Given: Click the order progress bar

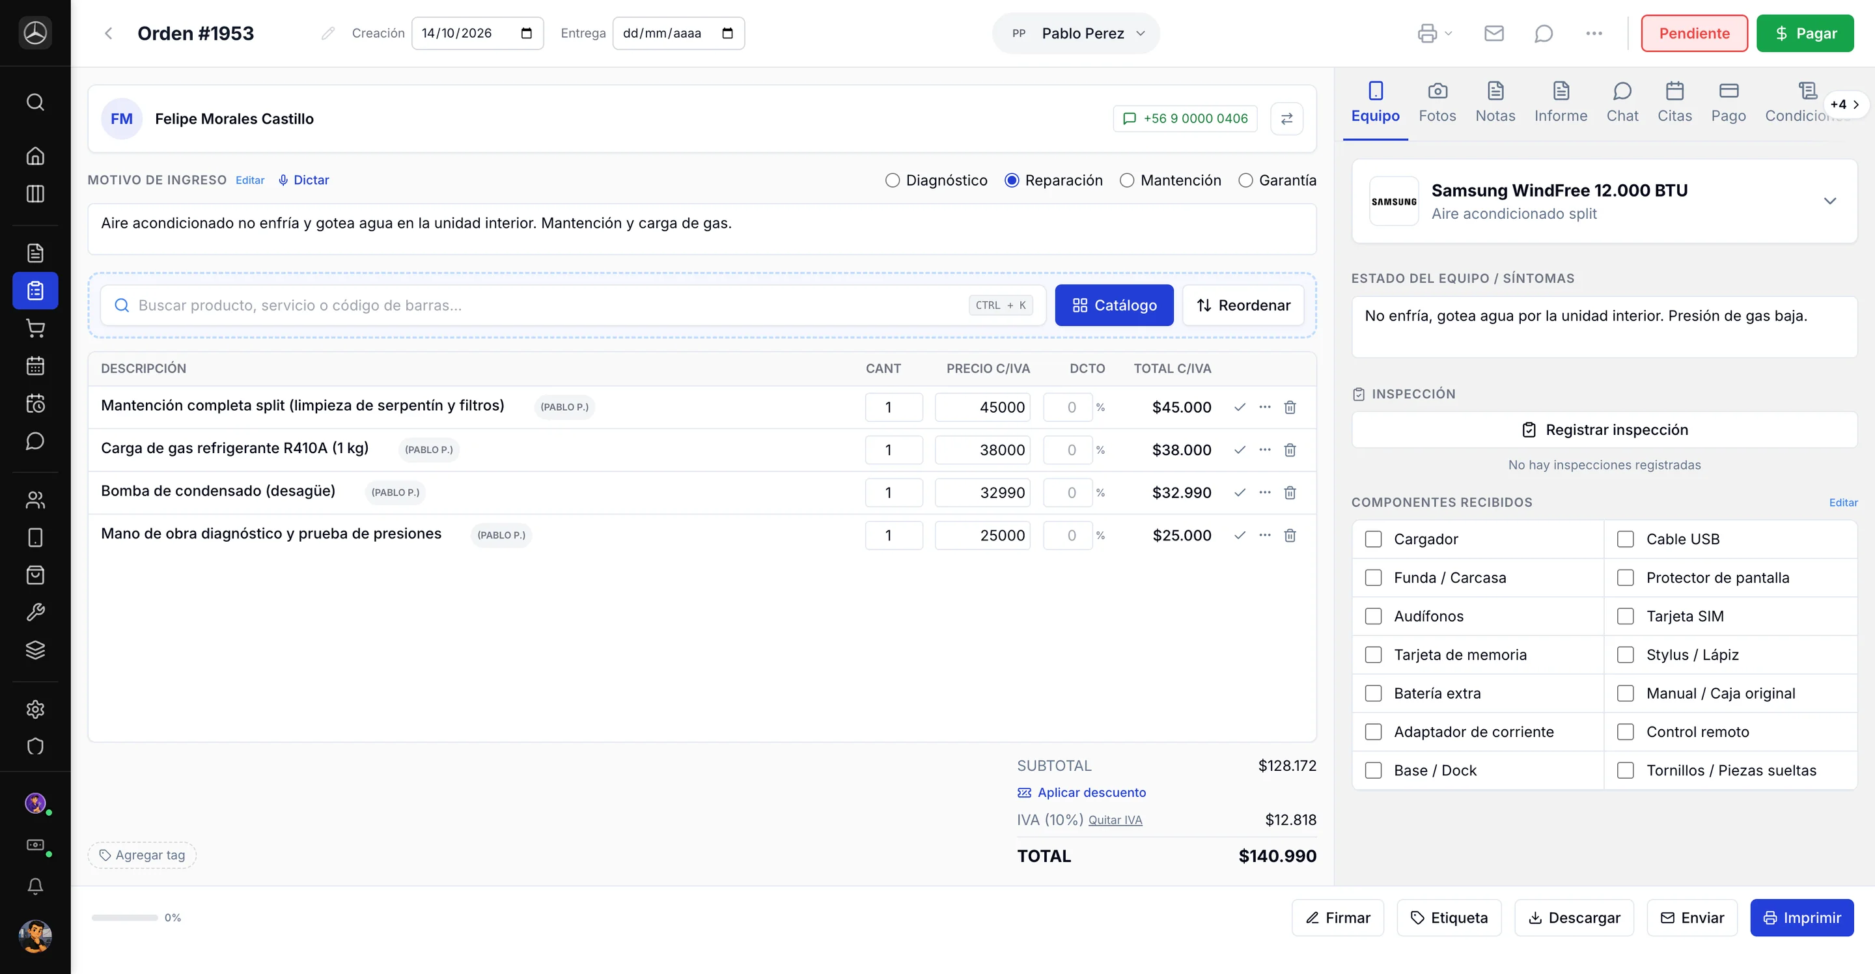Looking at the screenshot, I should [x=124, y=918].
